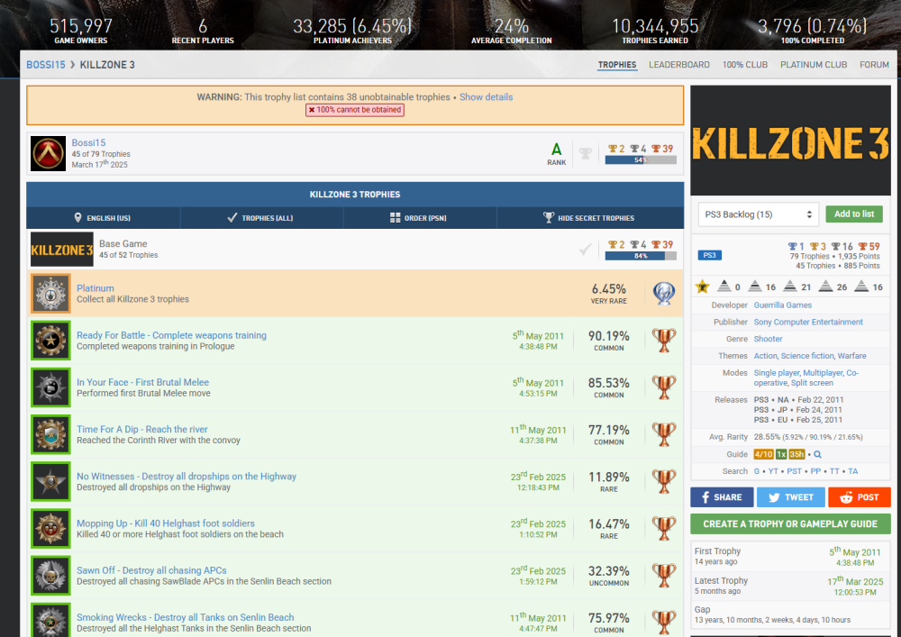Open the Platinum Club tab
This screenshot has height=637, width=901.
click(813, 65)
